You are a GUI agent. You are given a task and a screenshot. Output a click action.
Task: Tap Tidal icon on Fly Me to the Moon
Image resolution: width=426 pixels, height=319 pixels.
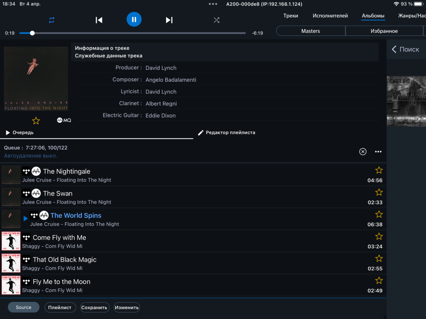tap(26, 282)
